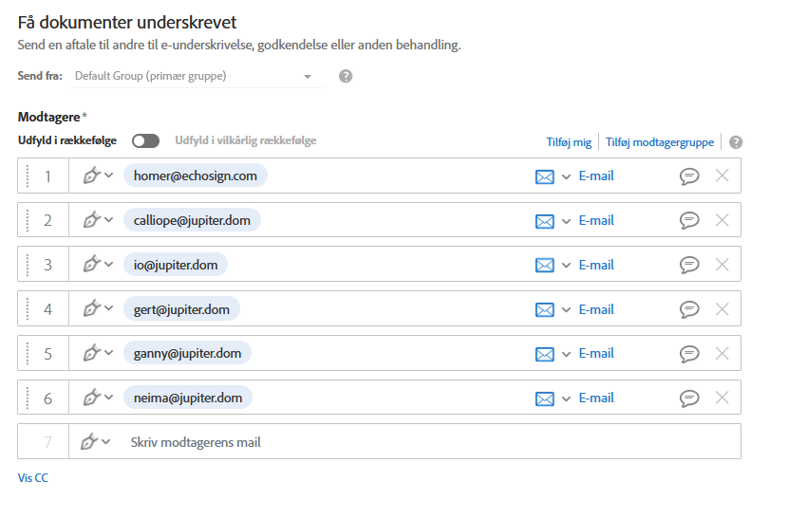Delete recipient neima@jupiter.dom using X icon
The height and width of the screenshot is (519, 788).
click(x=722, y=398)
